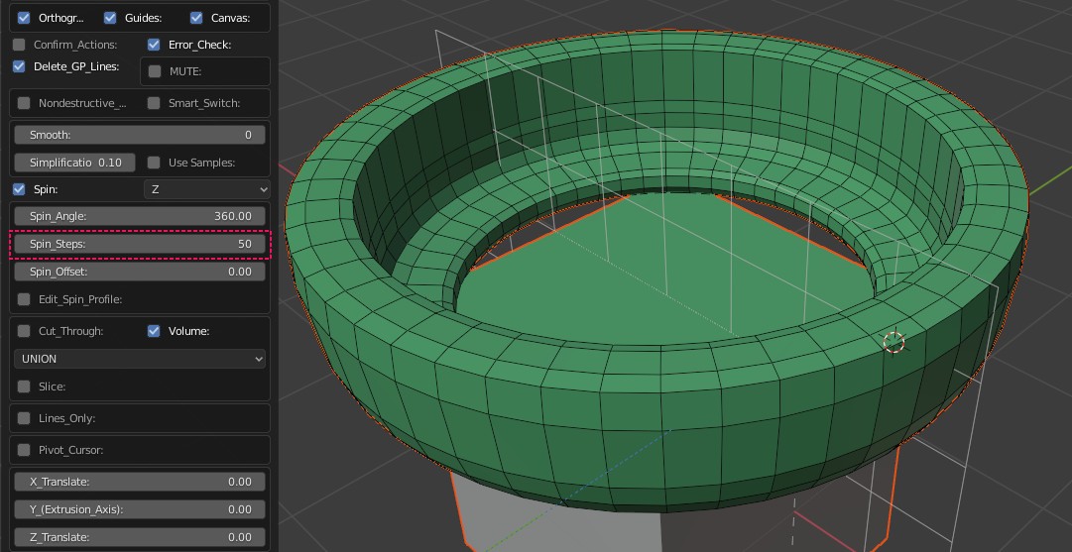Open the UNION boolean mode dropdown

tap(140, 359)
